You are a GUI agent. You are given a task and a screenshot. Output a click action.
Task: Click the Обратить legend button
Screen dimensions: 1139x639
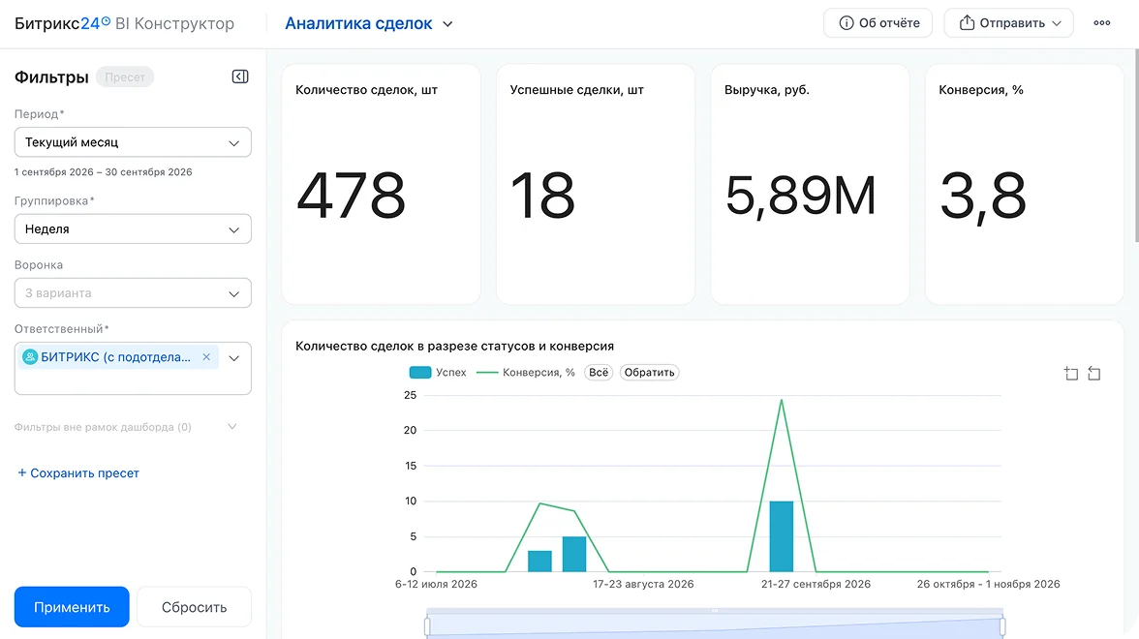649,373
